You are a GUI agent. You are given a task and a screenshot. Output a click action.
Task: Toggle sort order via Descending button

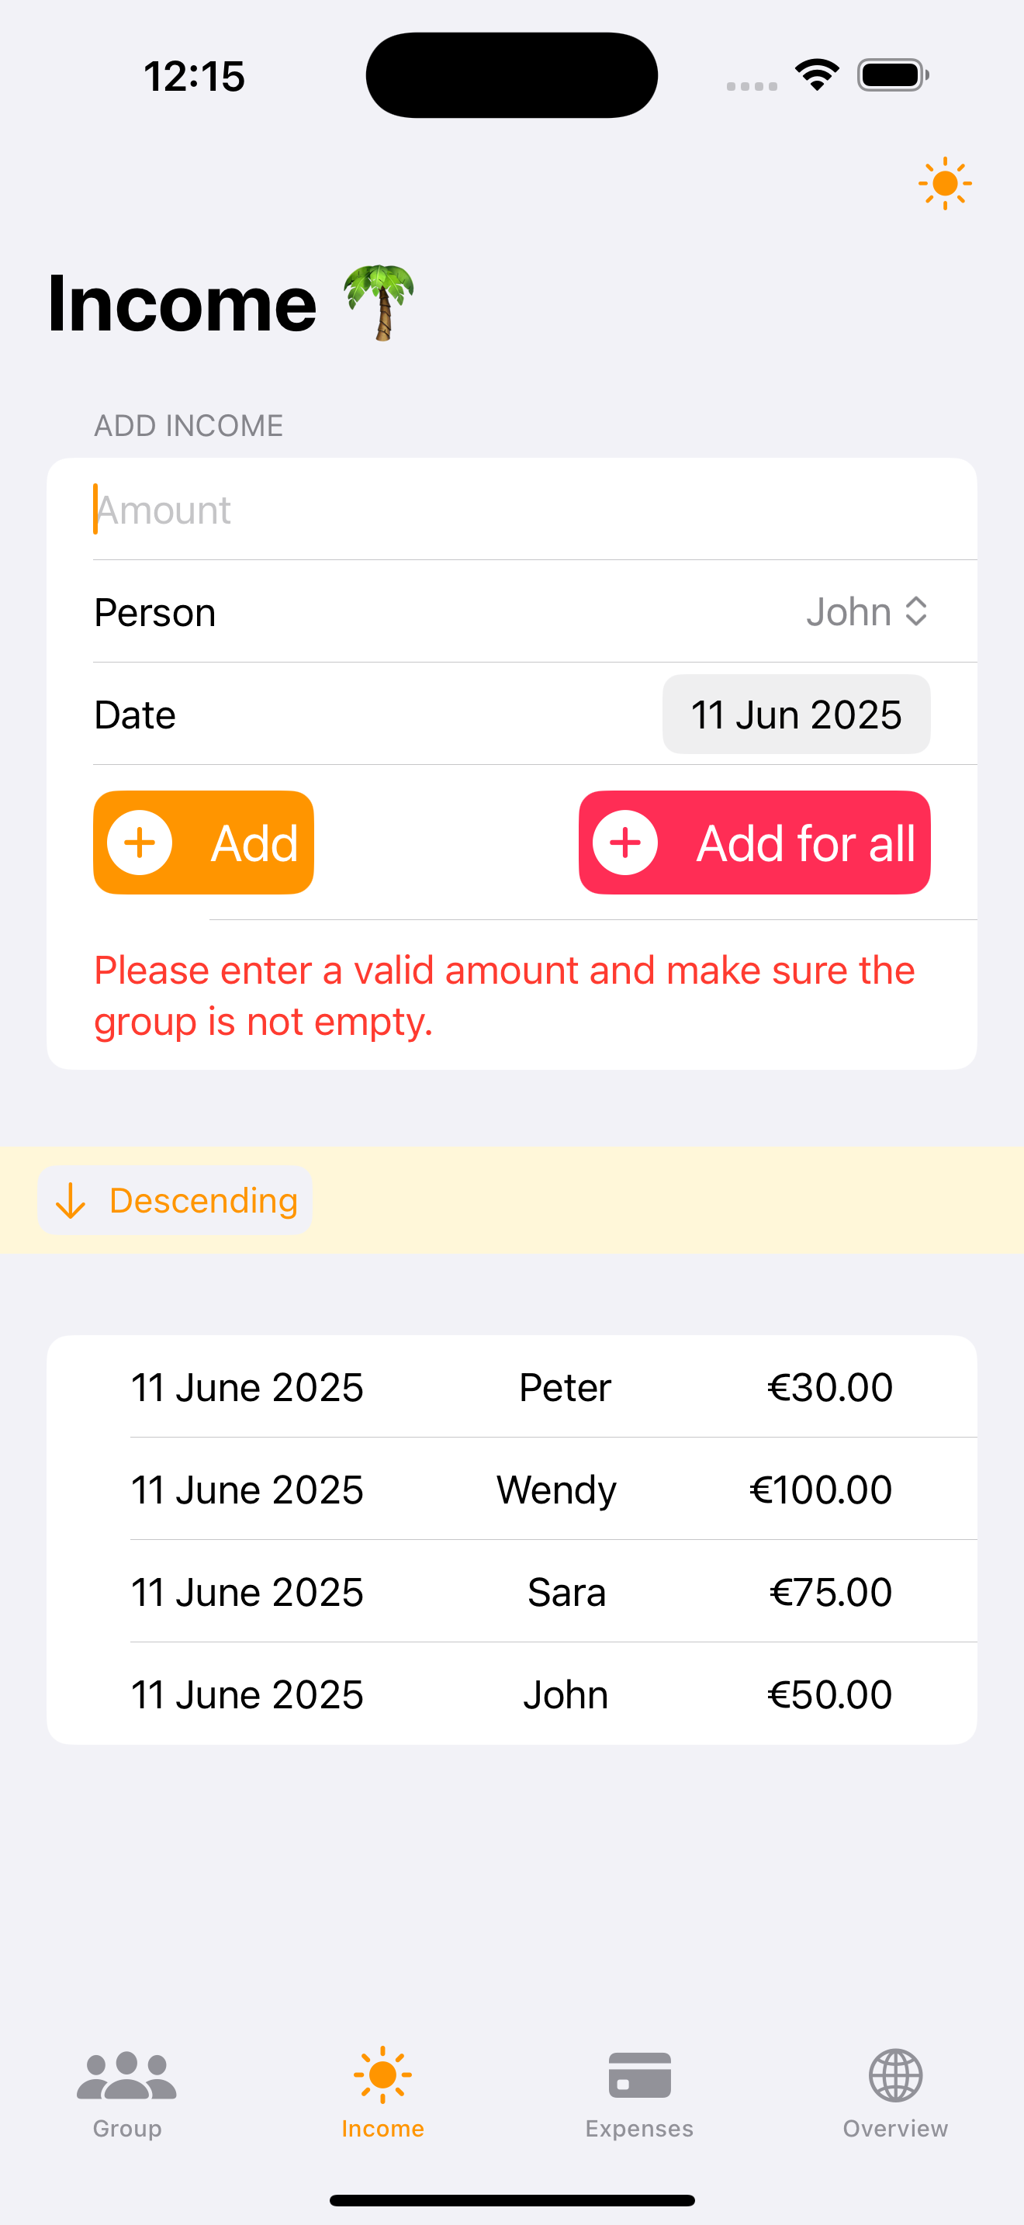[x=175, y=1201]
